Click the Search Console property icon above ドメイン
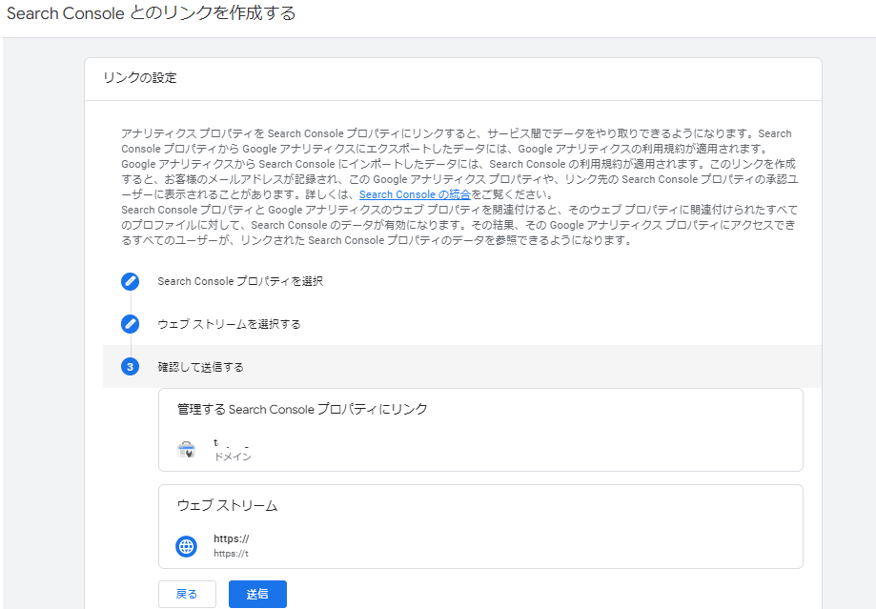The image size is (876, 609). click(186, 449)
